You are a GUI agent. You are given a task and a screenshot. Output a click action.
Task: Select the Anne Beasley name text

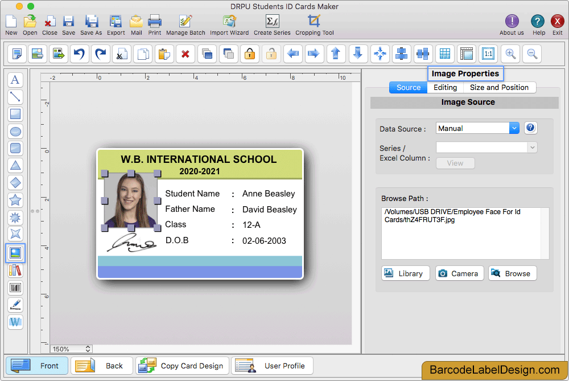[x=269, y=194]
